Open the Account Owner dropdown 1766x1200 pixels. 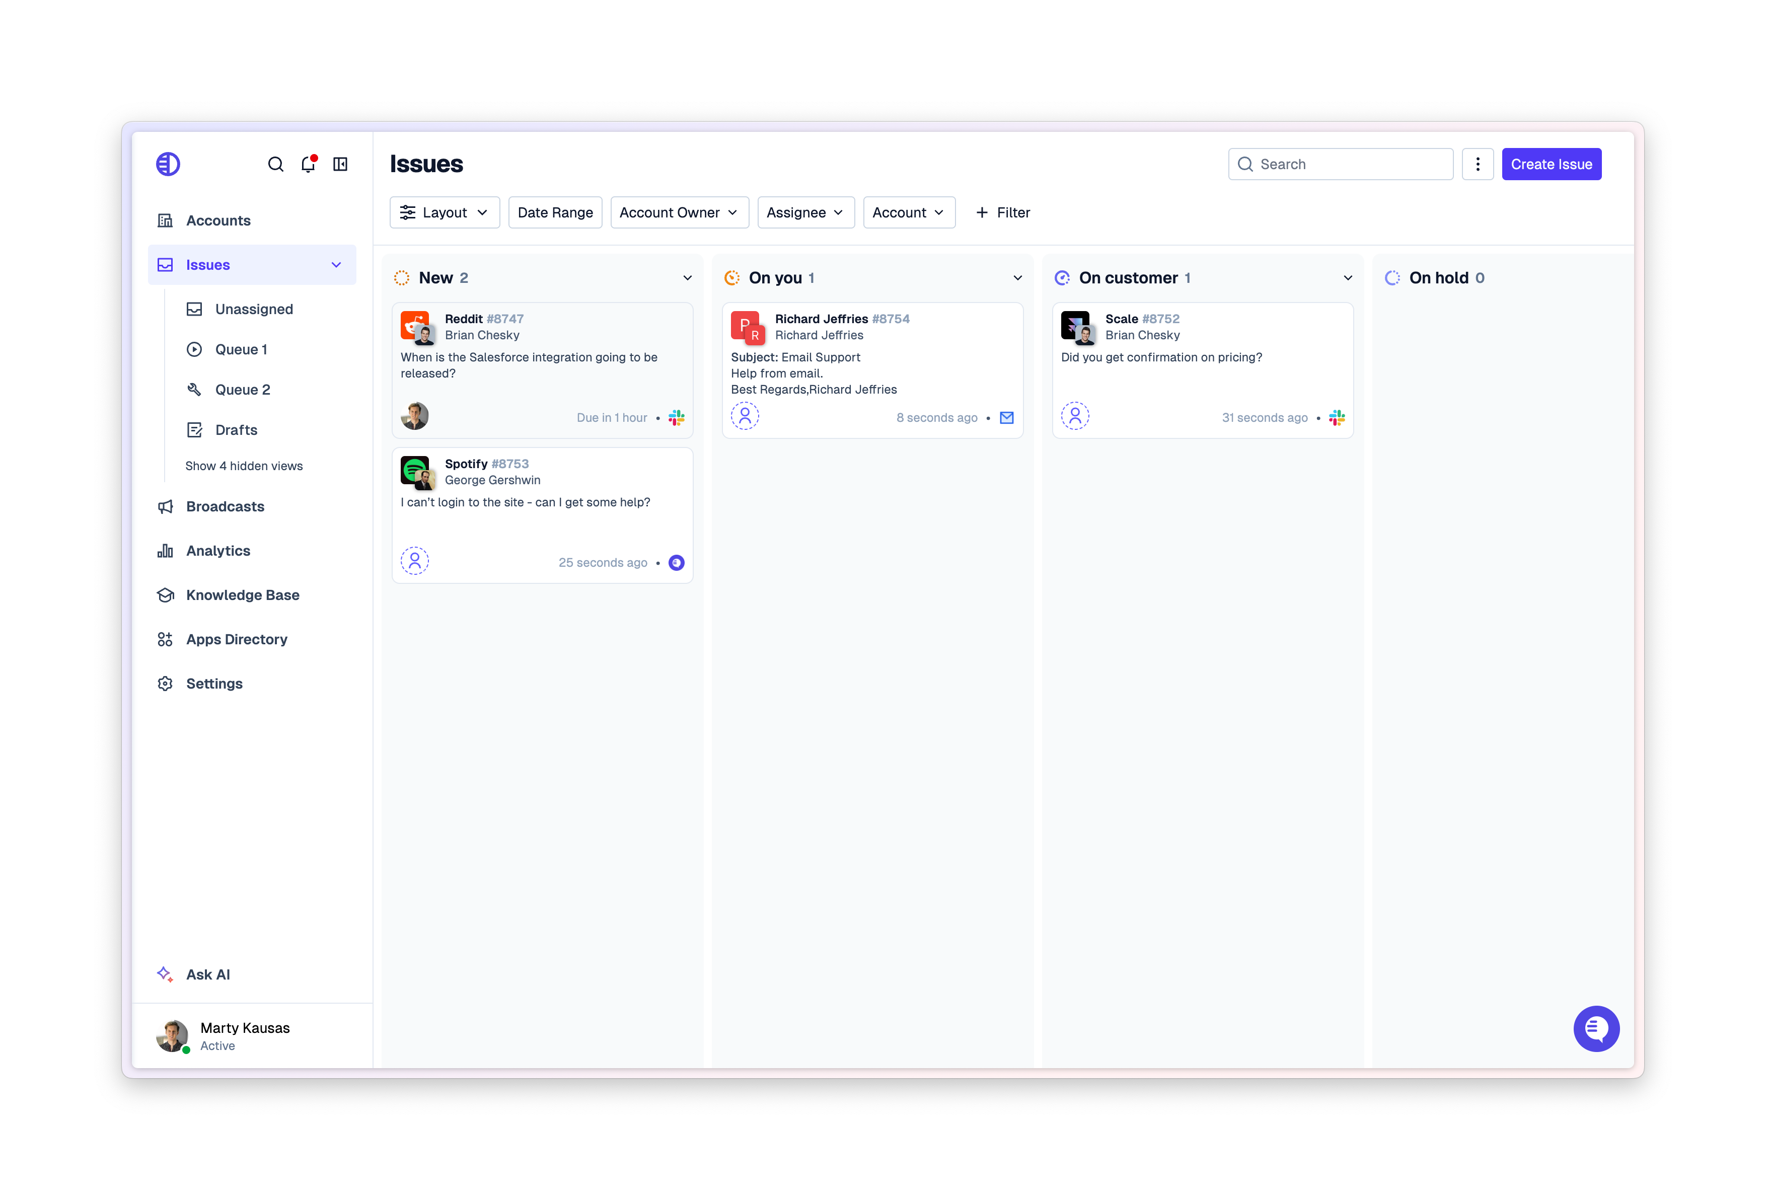pyautogui.click(x=679, y=213)
